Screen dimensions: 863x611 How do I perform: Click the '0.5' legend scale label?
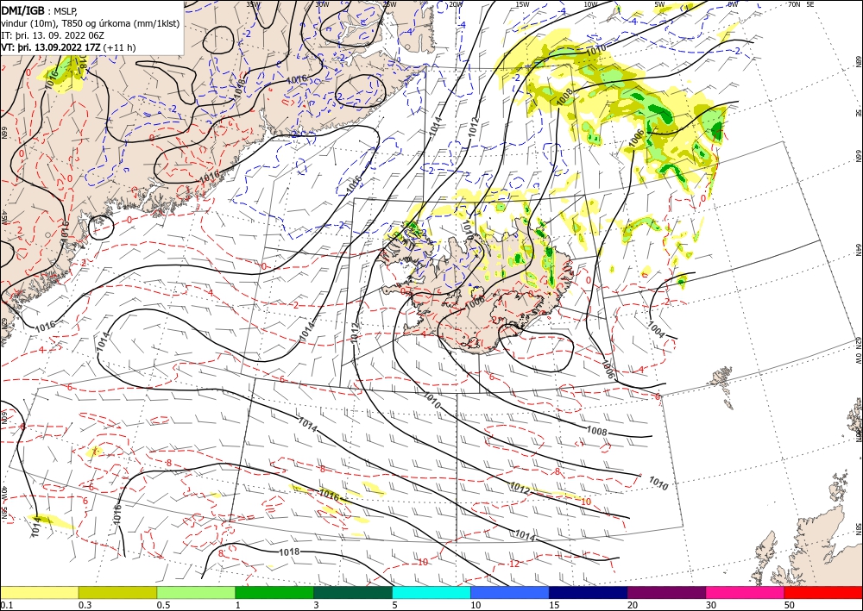[x=163, y=605]
